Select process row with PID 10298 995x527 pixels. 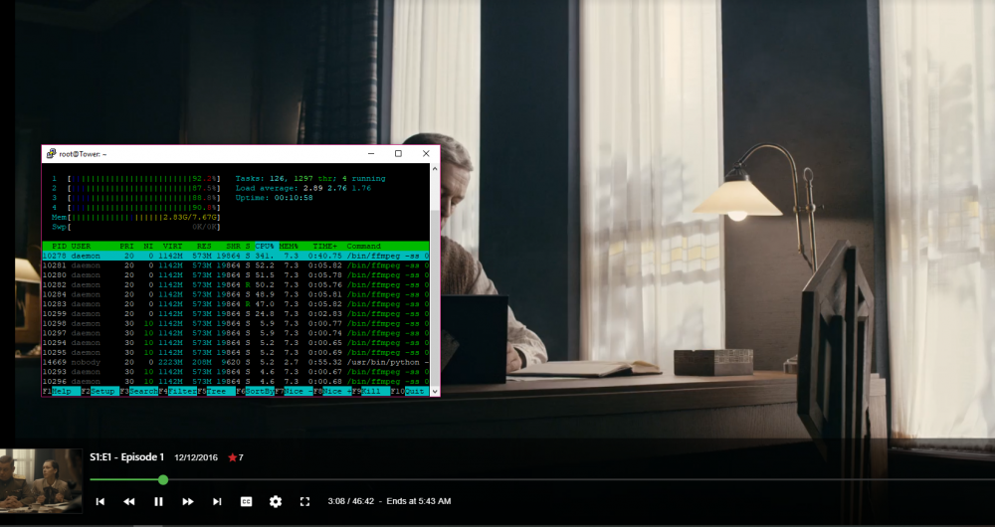coord(236,323)
